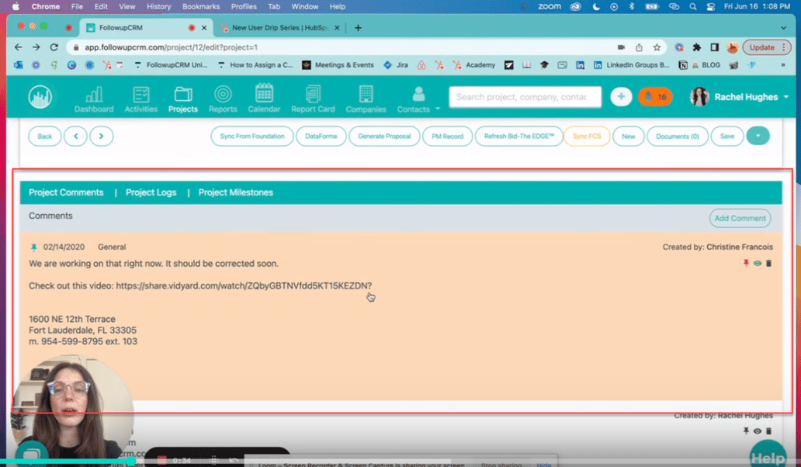Viewport: 801px width, 467px height.
Task: Click the Add Comment button
Action: click(740, 218)
